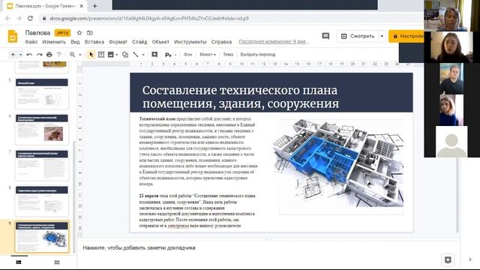Image resolution: width=480 pixels, height=270 pixels.
Task: Open the Формат menu
Action: pyautogui.click(x=118, y=42)
